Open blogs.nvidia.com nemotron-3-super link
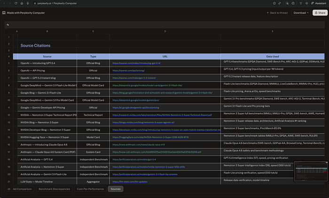The height and width of the screenshot is (198, 329). point(143,122)
